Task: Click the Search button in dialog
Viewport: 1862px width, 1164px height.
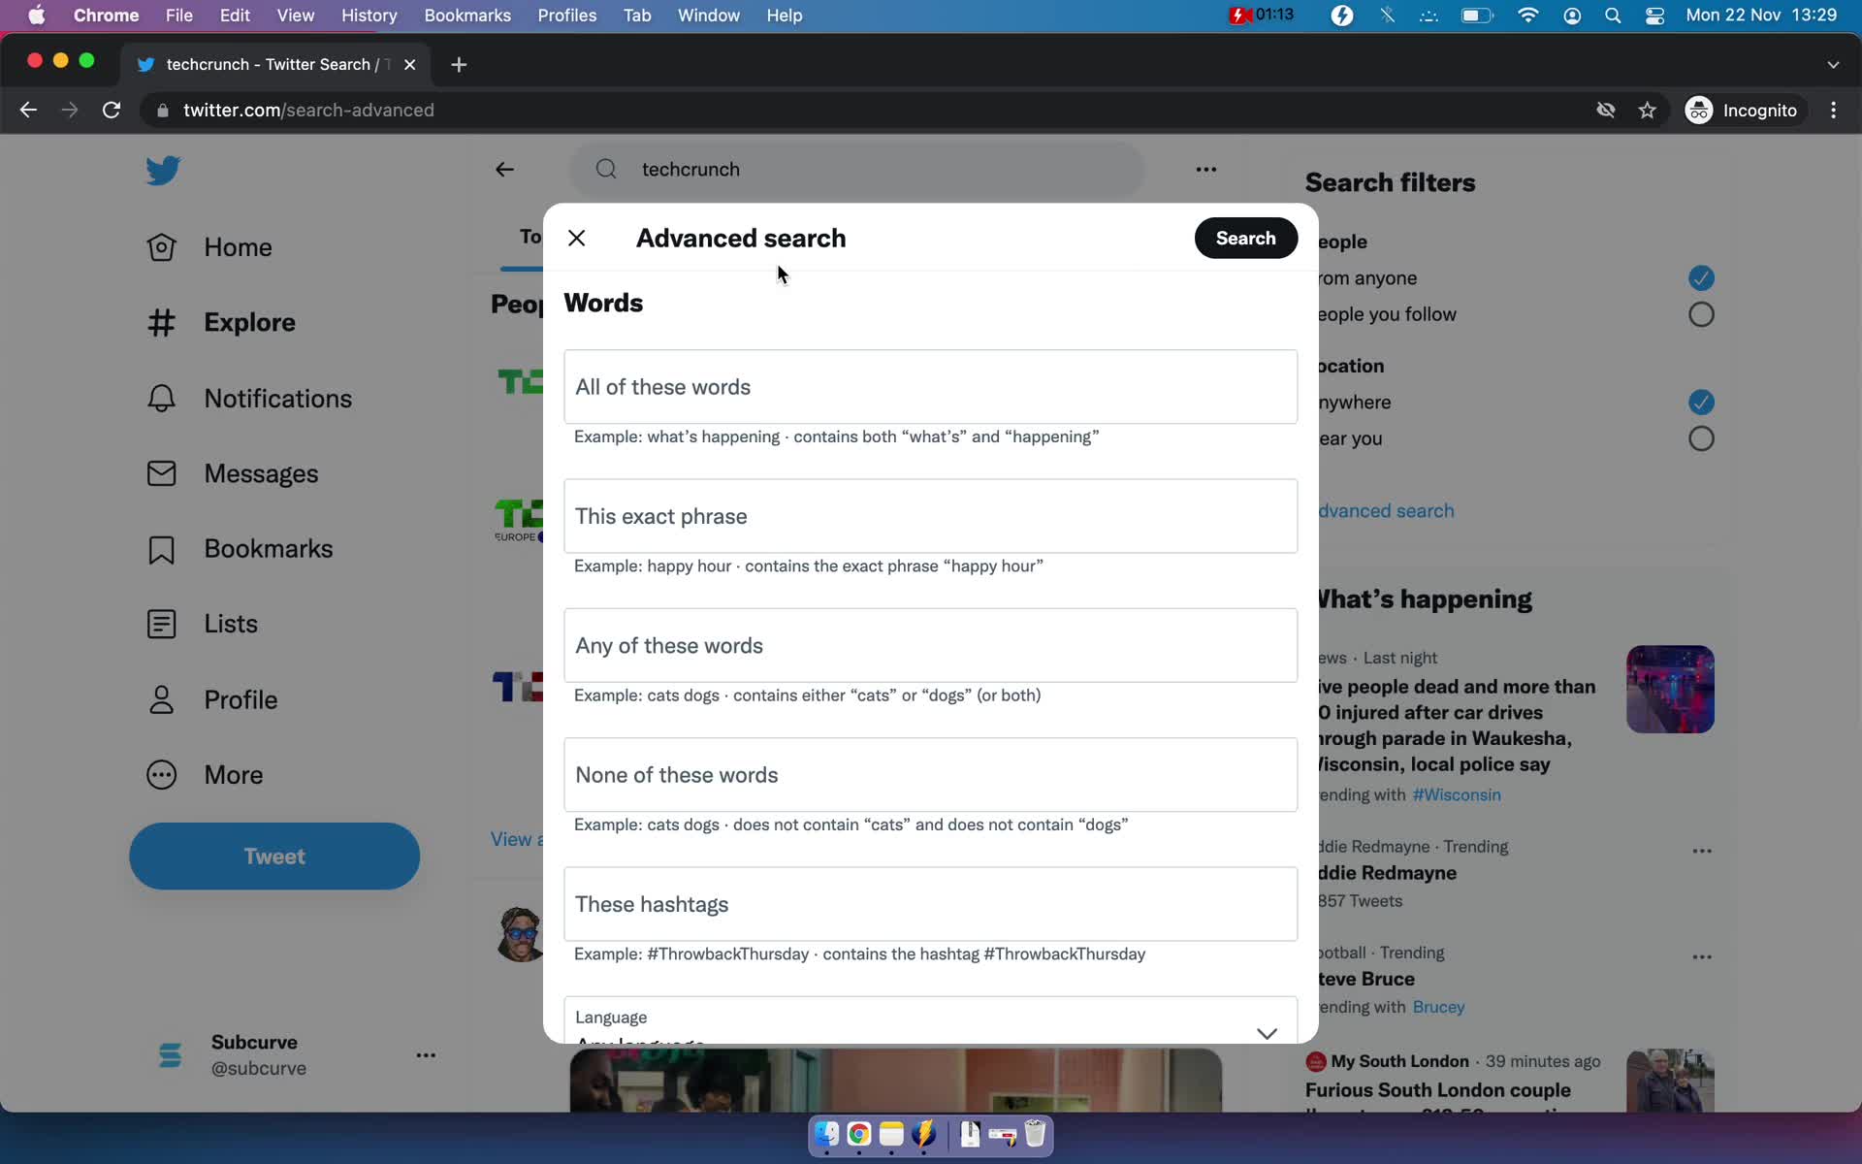Action: click(x=1244, y=238)
